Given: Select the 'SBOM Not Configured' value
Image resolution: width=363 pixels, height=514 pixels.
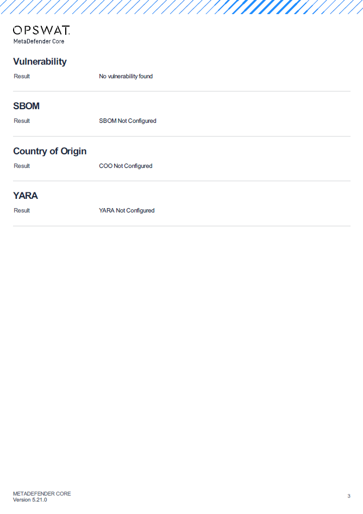Looking at the screenshot, I should pos(128,121).
